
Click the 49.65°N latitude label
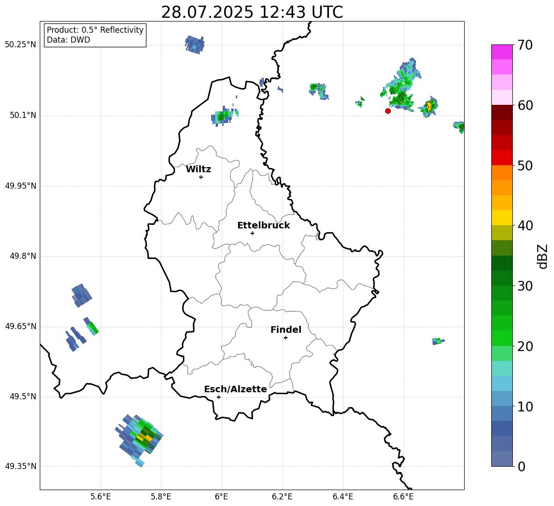click(x=21, y=326)
